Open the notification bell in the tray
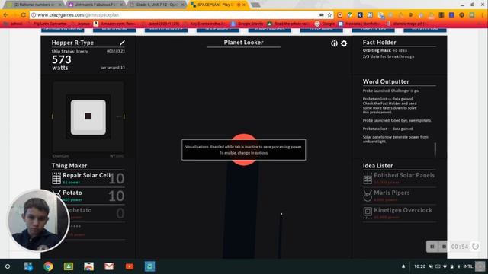The image size is (488, 274). 403,266
